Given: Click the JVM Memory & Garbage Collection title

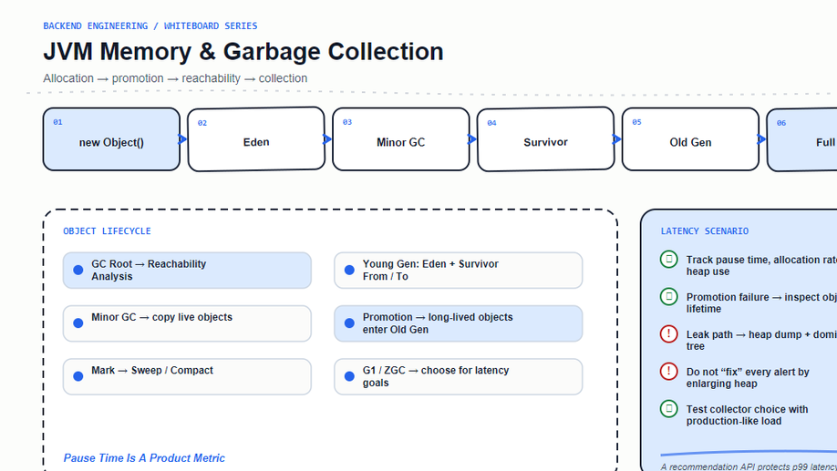Looking at the screenshot, I should pos(243,52).
